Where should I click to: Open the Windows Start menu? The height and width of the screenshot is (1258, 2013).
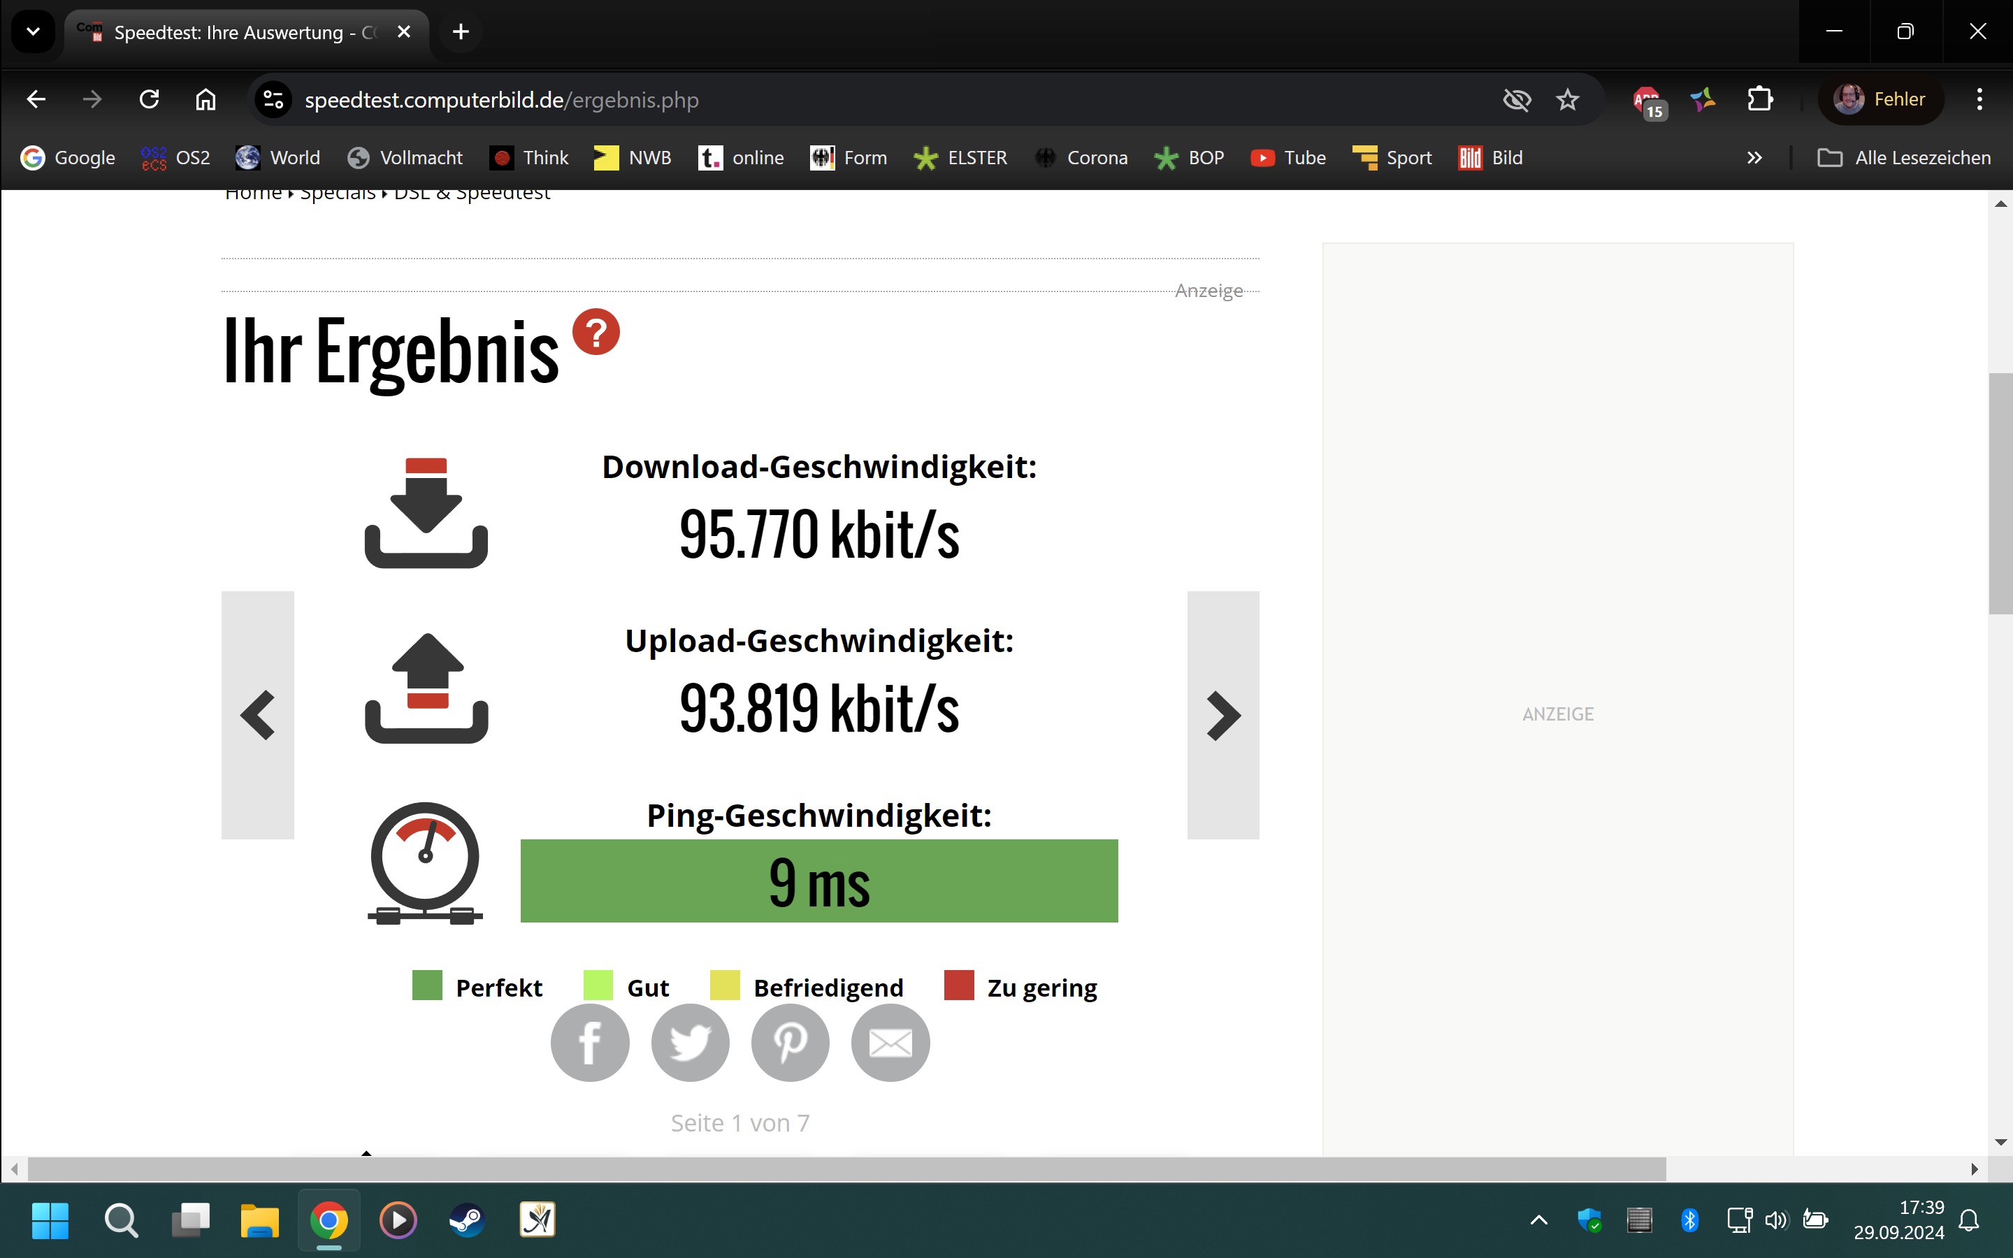pyautogui.click(x=50, y=1220)
